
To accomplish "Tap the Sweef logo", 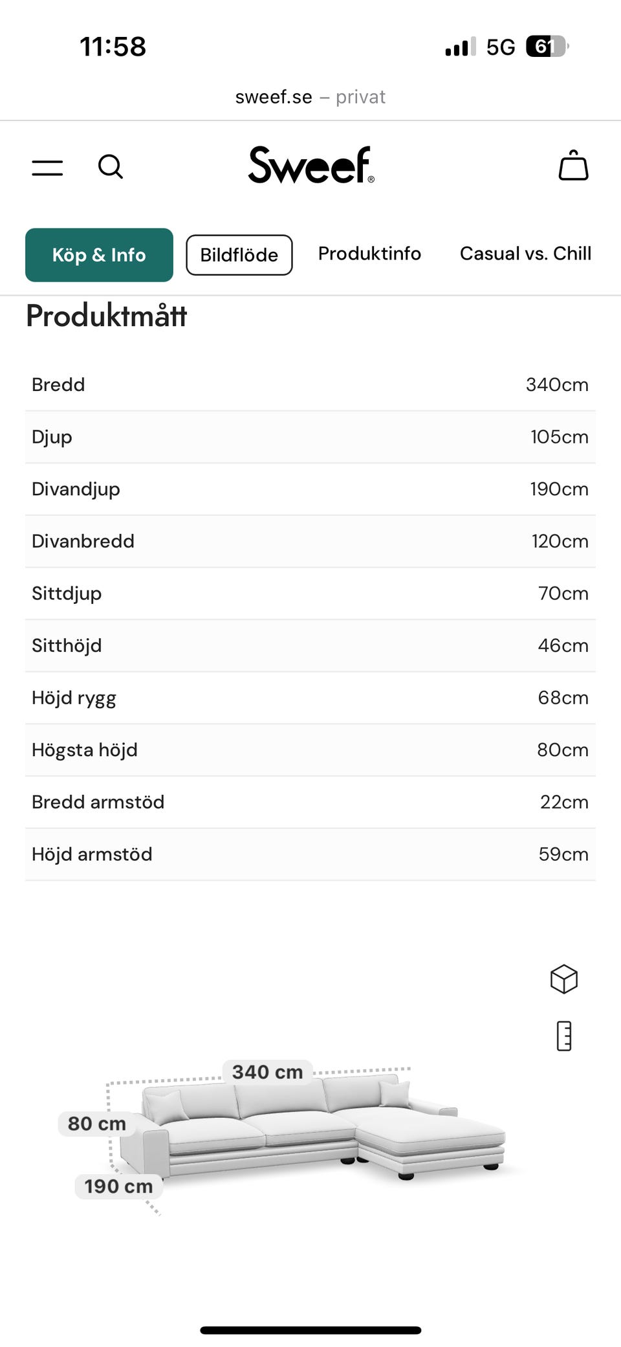I will tap(310, 165).
